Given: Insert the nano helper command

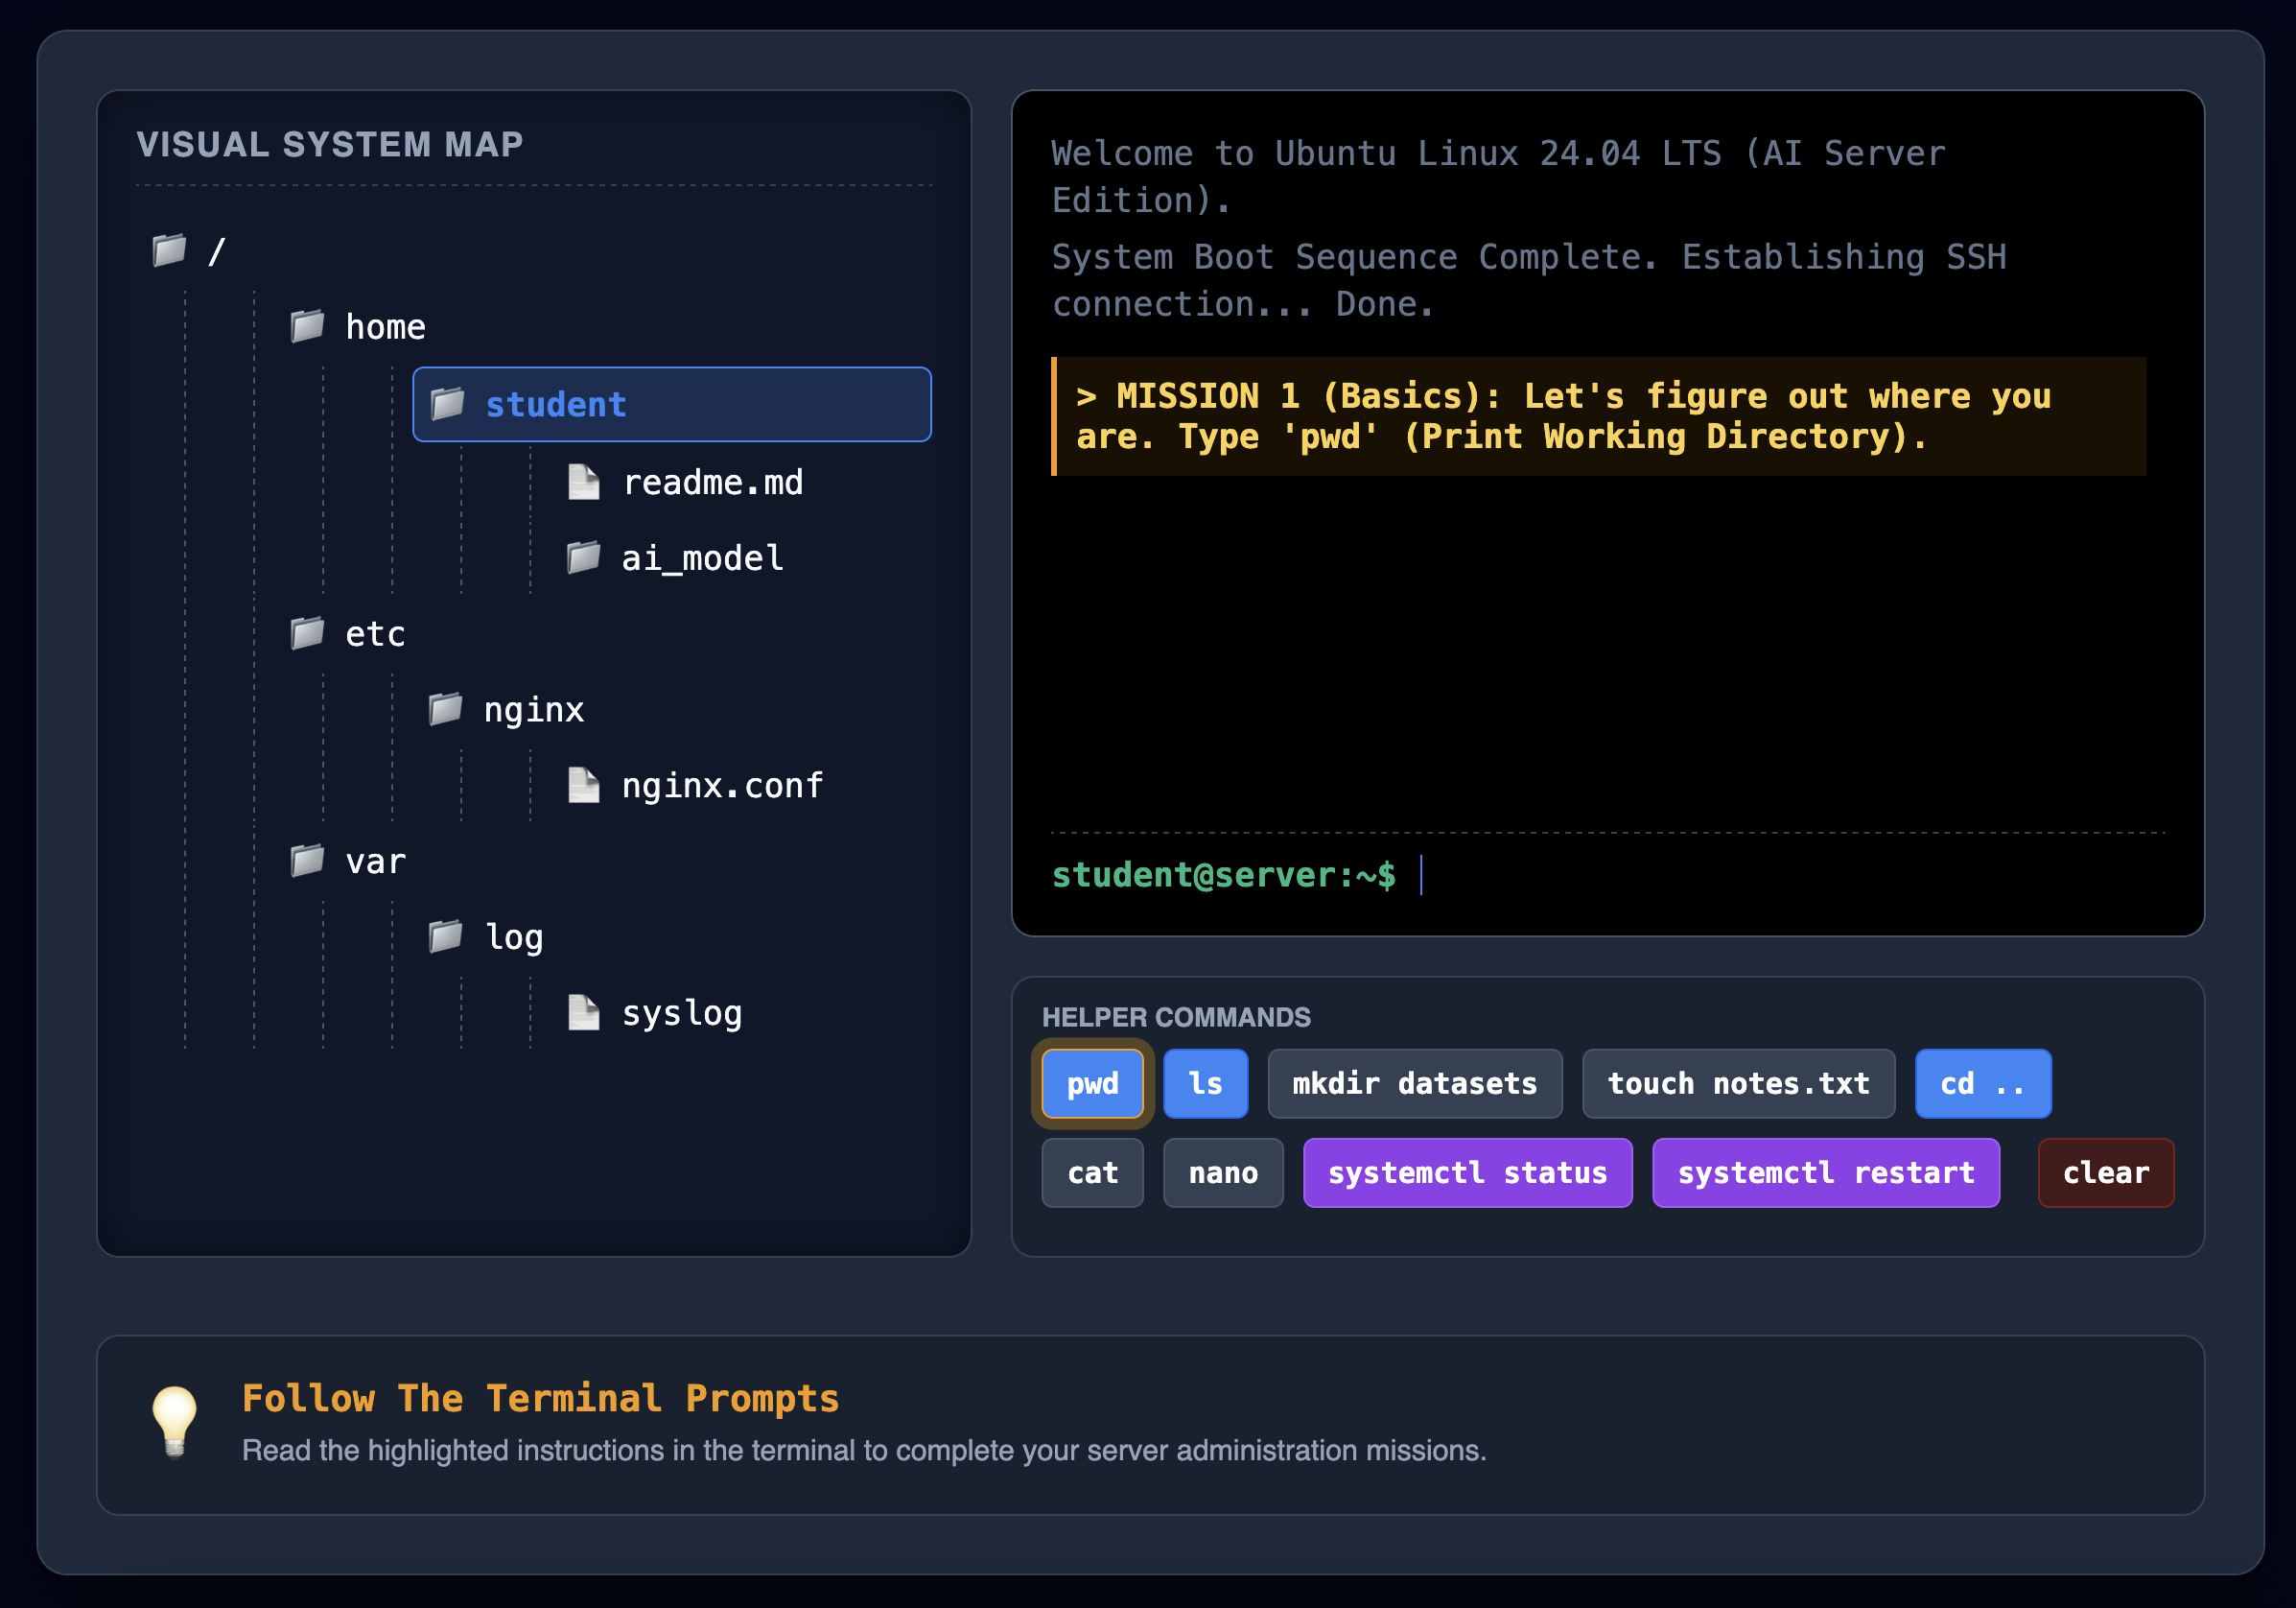Looking at the screenshot, I should click(x=1223, y=1172).
